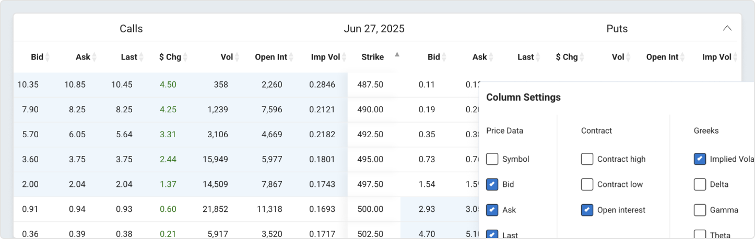The image size is (755, 239).
Task: Click the Calls section header
Action: coord(131,29)
